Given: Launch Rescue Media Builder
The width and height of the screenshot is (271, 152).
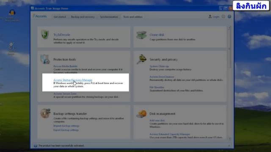Looking at the screenshot, I should click(65, 66).
